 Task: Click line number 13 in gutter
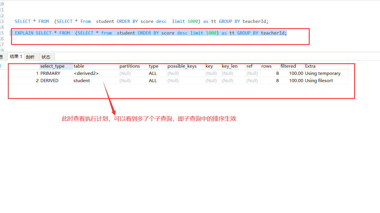click(2, 21)
